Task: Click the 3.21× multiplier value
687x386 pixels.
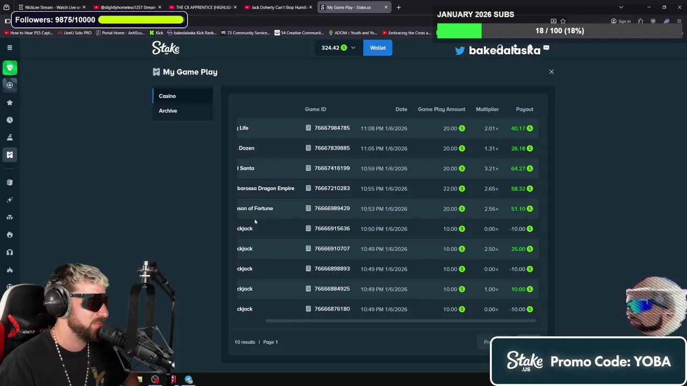Action: 491,168
